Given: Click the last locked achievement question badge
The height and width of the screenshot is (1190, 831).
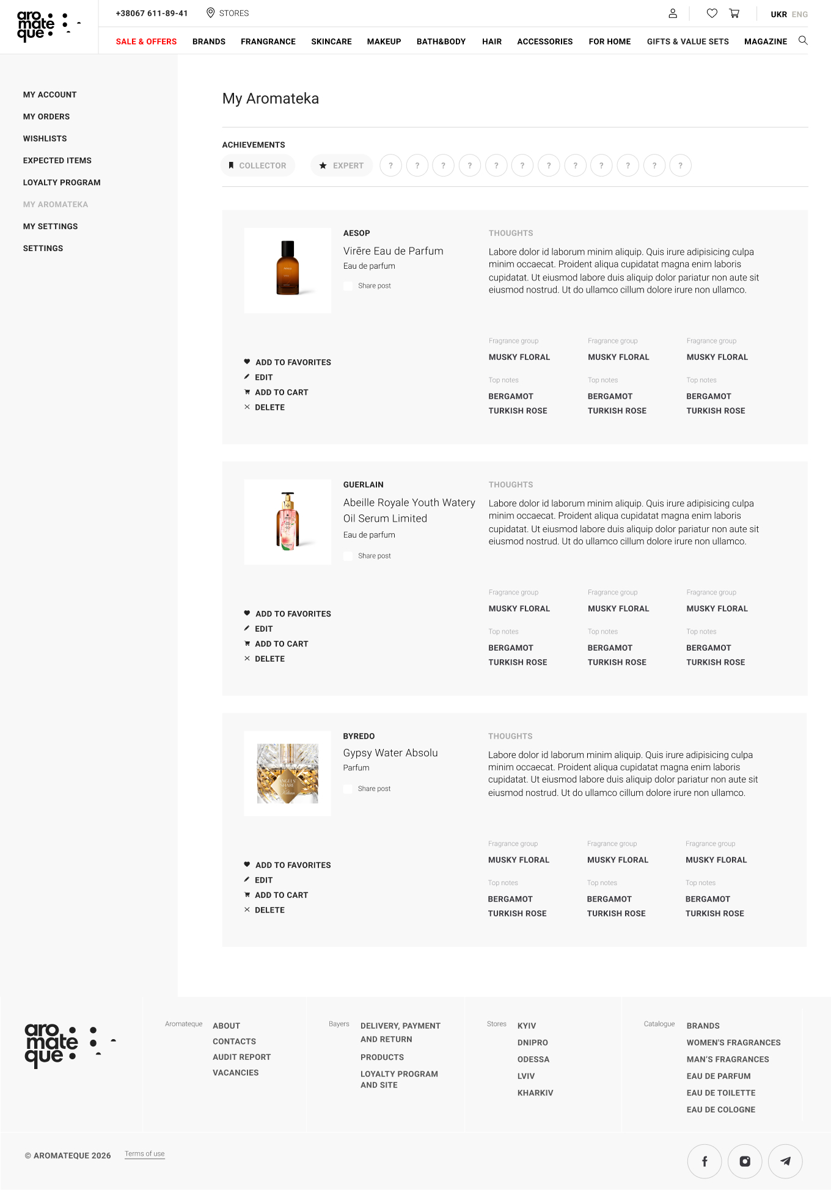Looking at the screenshot, I should pyautogui.click(x=681, y=166).
